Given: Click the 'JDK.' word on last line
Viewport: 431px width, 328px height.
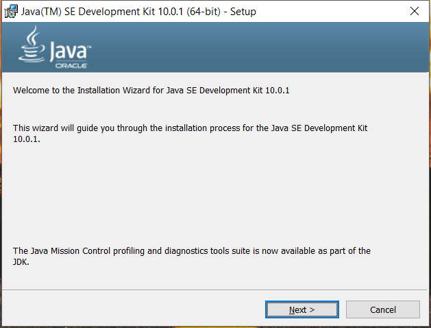Looking at the screenshot, I should click(x=22, y=261).
